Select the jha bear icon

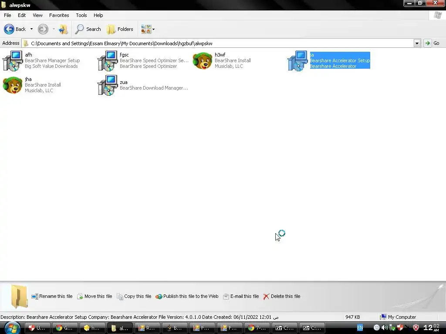point(13,85)
